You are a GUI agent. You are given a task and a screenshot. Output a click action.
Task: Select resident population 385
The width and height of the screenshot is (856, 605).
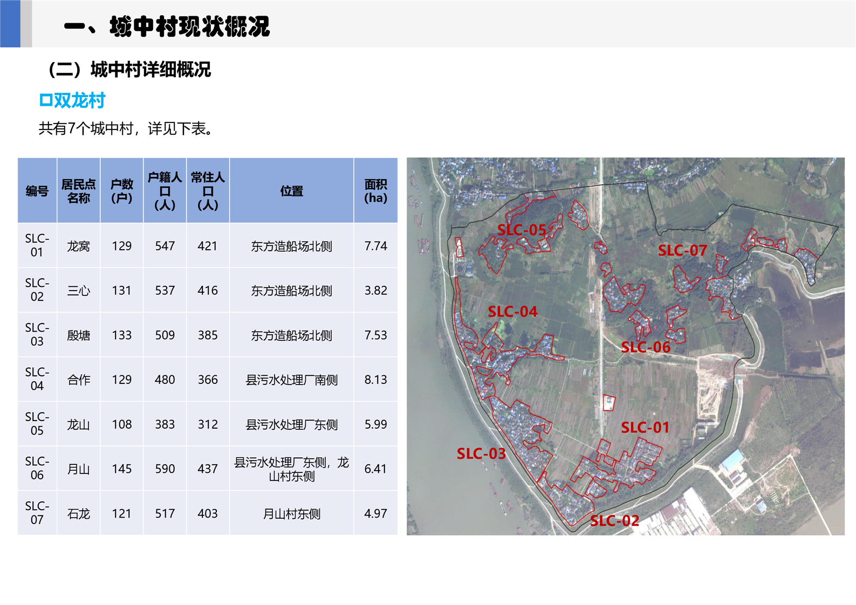(208, 335)
